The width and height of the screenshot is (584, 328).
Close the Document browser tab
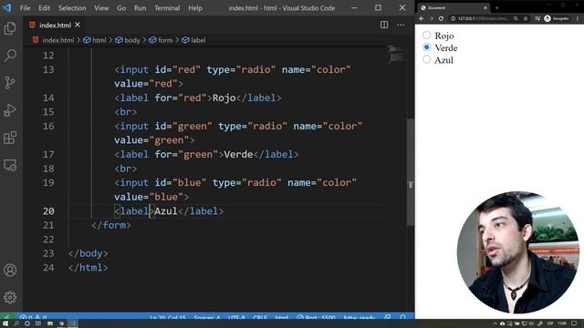click(x=485, y=8)
